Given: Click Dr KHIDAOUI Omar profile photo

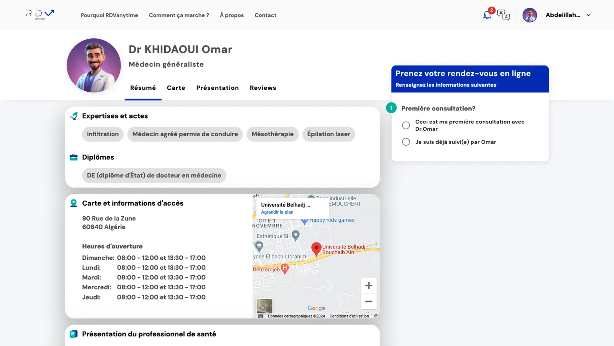Looking at the screenshot, I should (94, 65).
